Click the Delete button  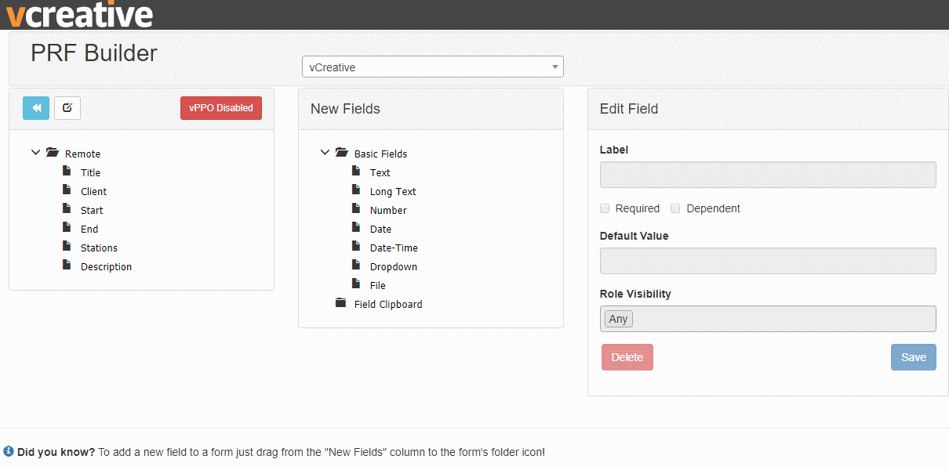[627, 357]
